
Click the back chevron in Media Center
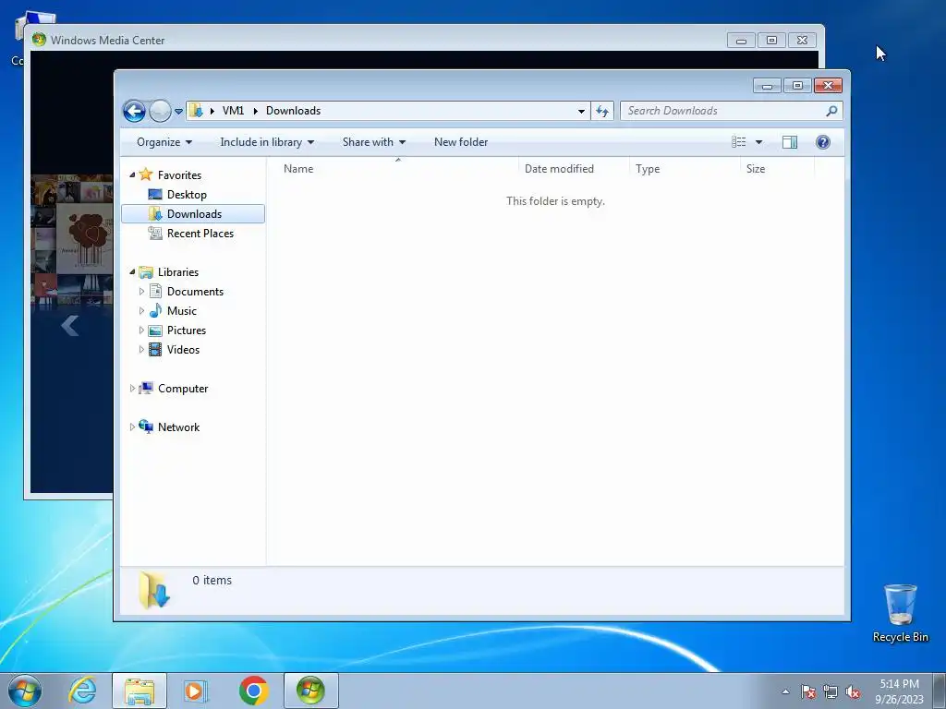click(70, 326)
